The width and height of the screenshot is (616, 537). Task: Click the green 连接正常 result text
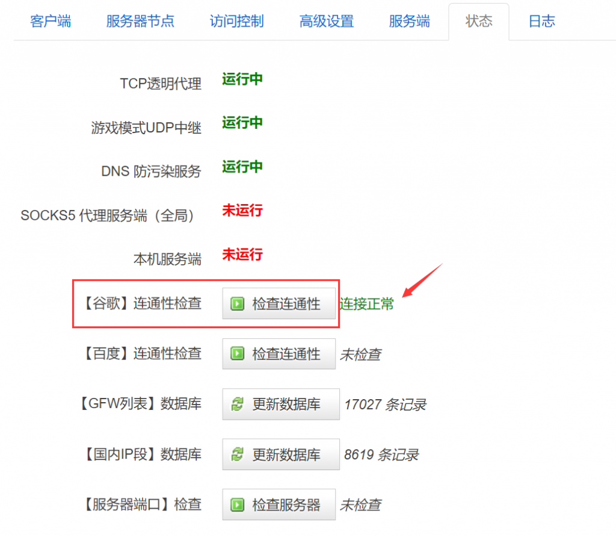click(x=366, y=305)
